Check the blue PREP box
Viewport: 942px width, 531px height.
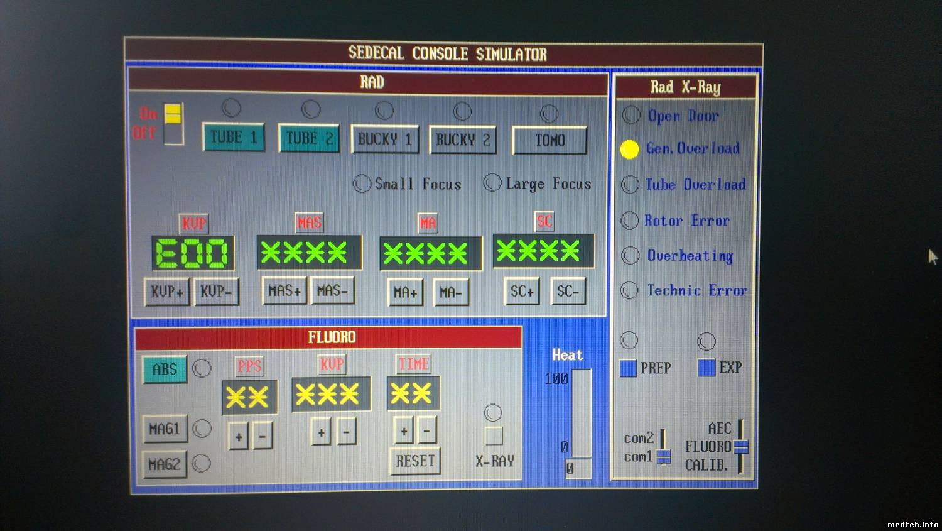click(628, 368)
